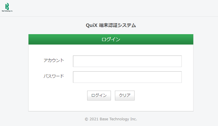218x126 pixels.
Task: Click the アカウント field label
Action: 54,60
